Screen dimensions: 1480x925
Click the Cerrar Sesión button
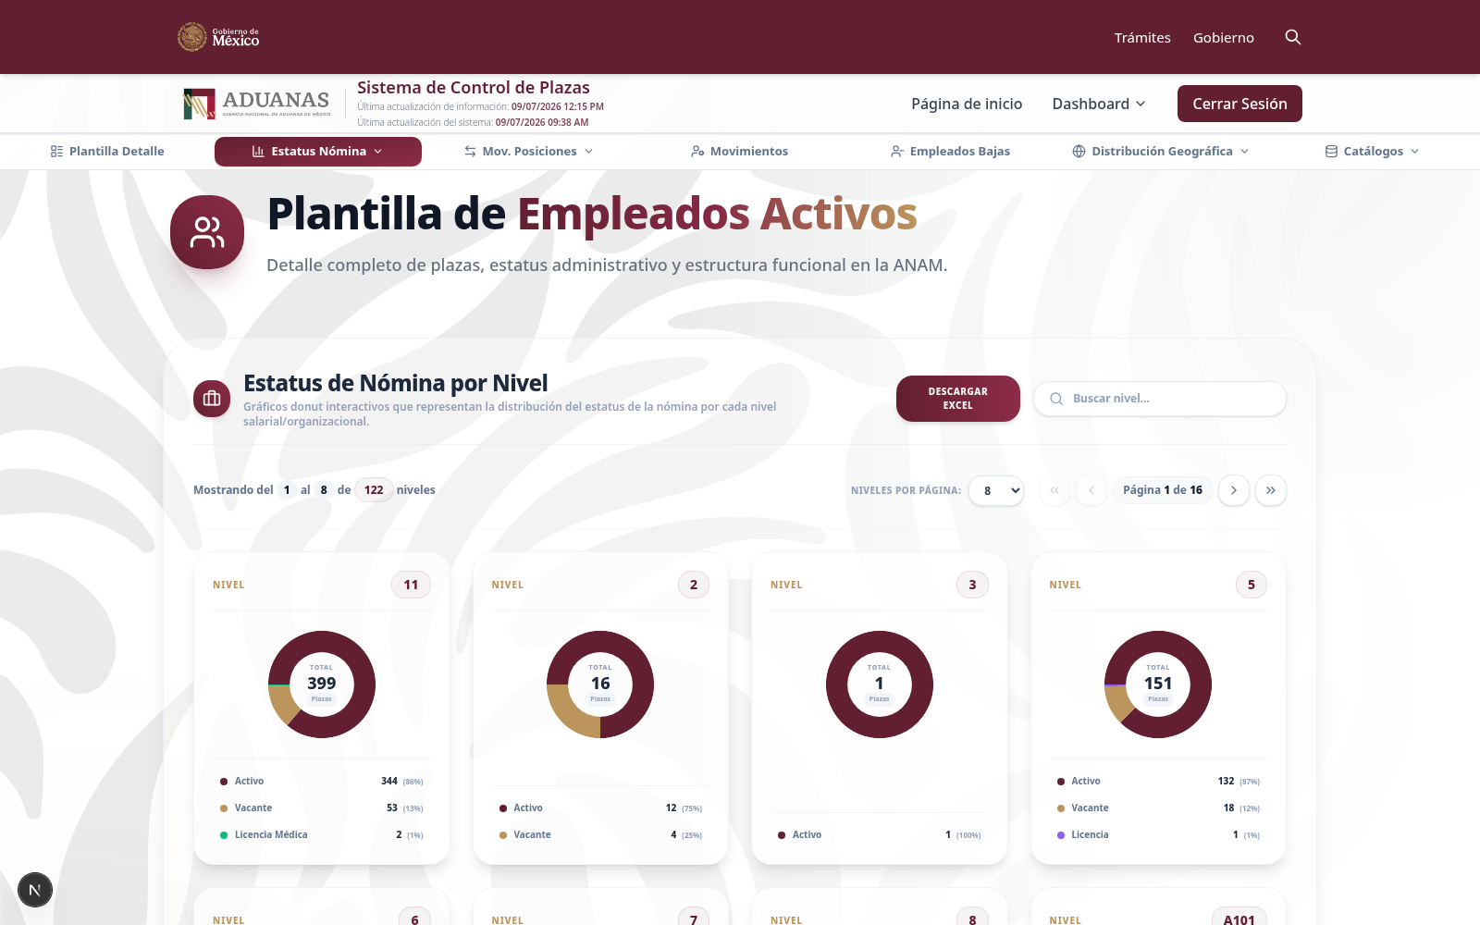pyautogui.click(x=1239, y=104)
